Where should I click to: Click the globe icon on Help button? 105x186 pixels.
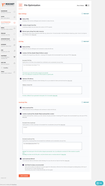tap(98, 183)
